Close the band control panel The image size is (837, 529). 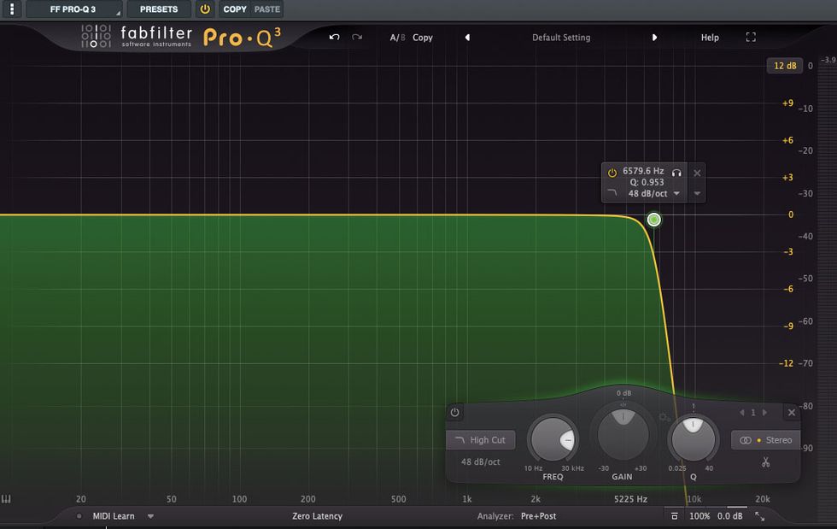pyautogui.click(x=792, y=413)
